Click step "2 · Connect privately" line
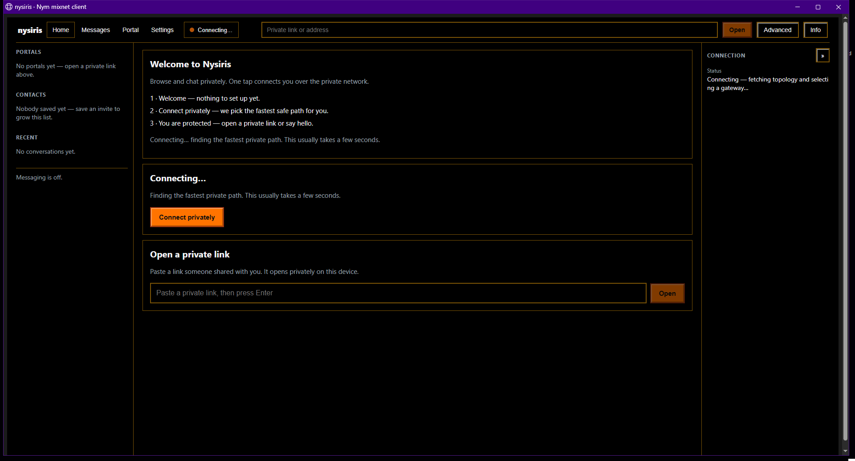 [239, 111]
